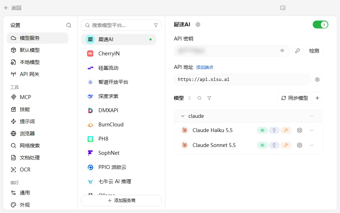Click 添加服务商 button
Viewport: 340px width, 213px height.
click(x=121, y=200)
